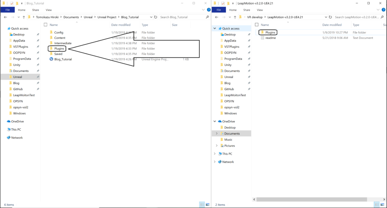Screen dimensions: 387x208
Task: Switch to View tab in LeapMotion window
Action: pos(260,10)
